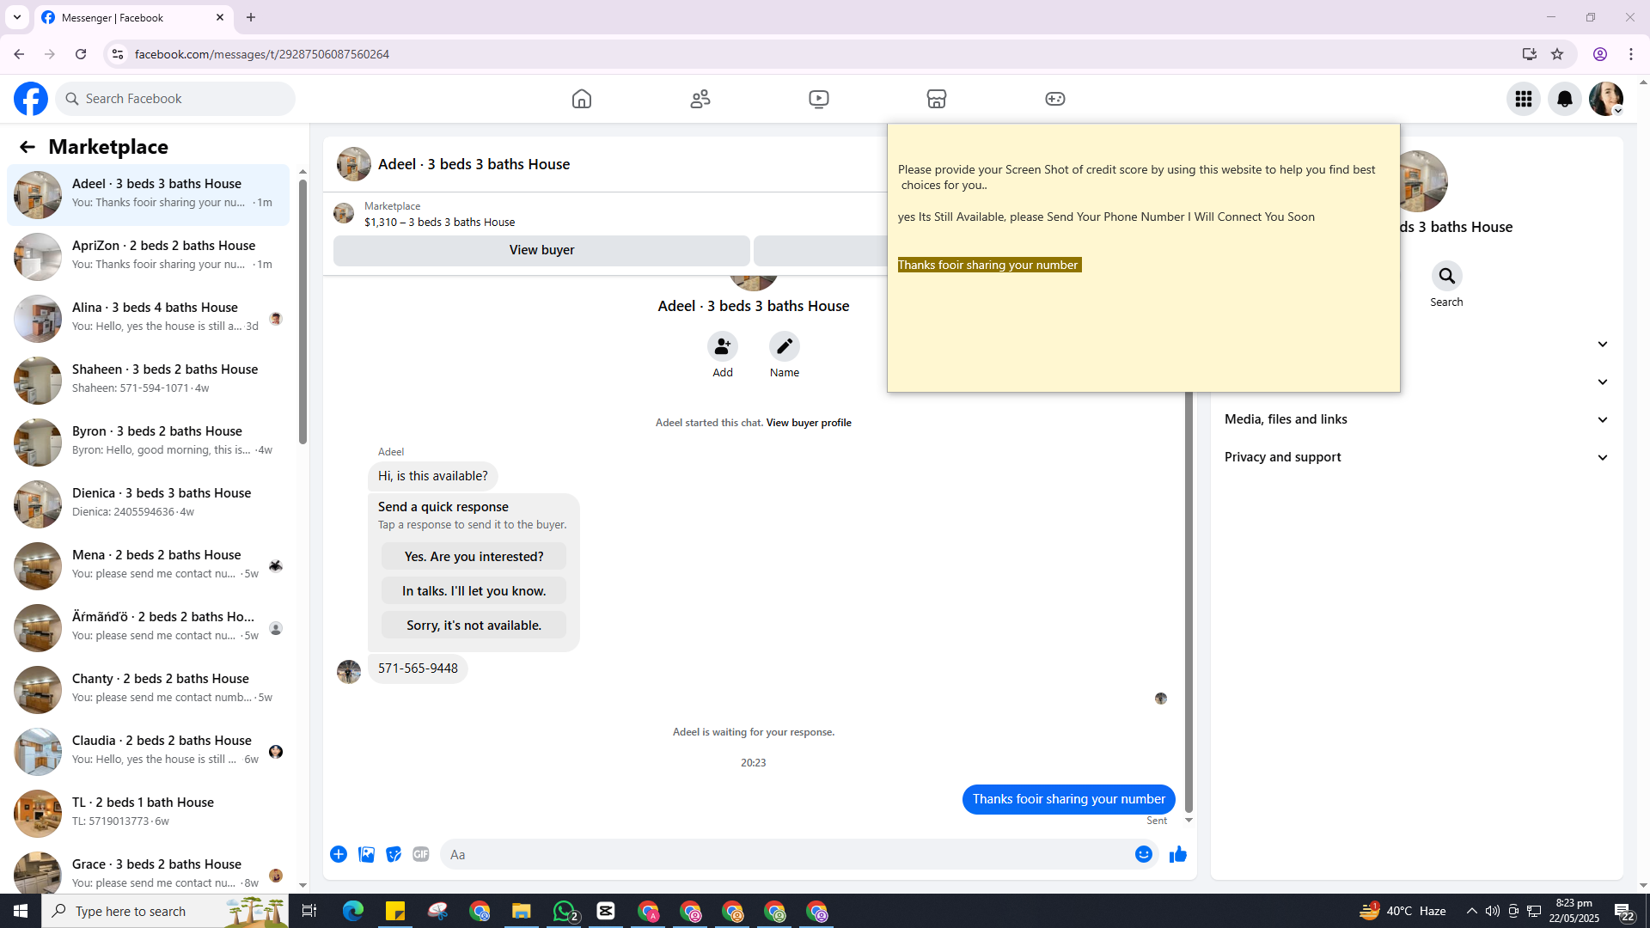The image size is (1650, 928).
Task: Send quick response 'In talks. I'll let you know.'
Action: 474,591
